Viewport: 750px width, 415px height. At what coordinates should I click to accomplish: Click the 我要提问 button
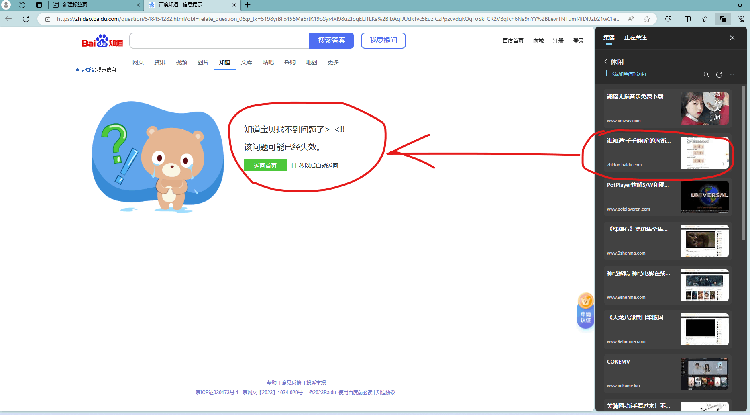(383, 41)
